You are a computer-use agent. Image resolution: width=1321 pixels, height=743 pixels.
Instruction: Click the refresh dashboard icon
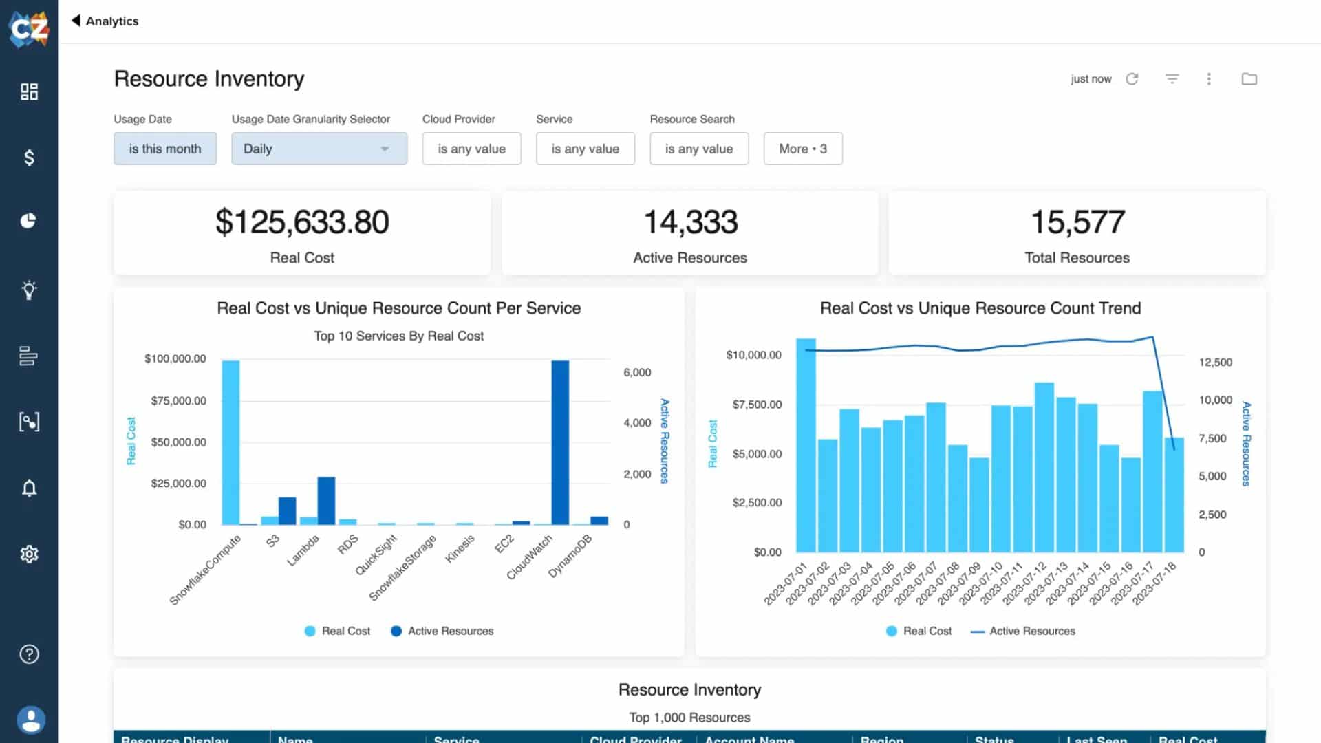click(1132, 79)
